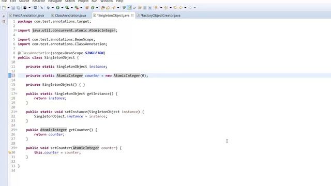Screen dimensions: 331x186
Task: Click the Previous Annotation toolbar icon
Action: pos(166,8)
